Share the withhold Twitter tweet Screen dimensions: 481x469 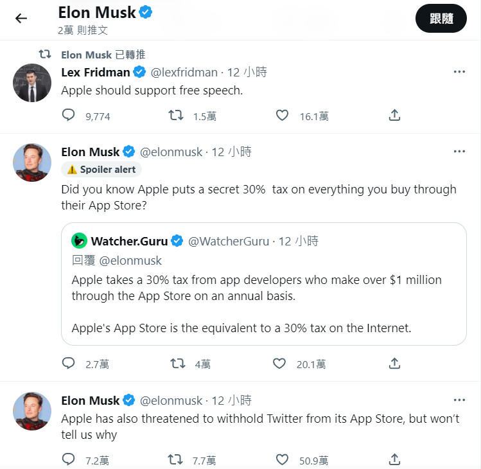point(395,459)
